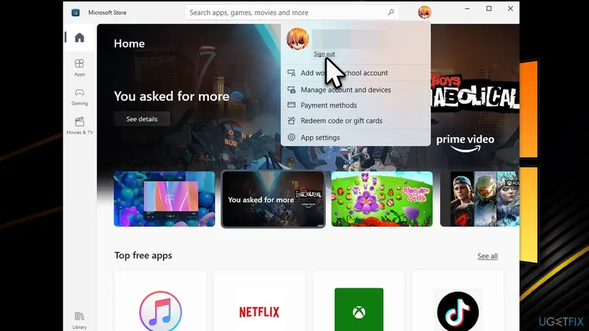Open the Xbox app tile

359,300
